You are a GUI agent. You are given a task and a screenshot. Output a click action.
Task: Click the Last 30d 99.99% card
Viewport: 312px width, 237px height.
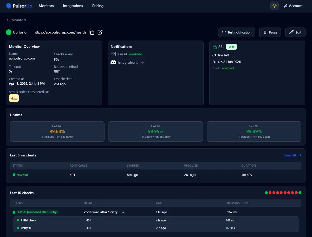click(x=254, y=131)
